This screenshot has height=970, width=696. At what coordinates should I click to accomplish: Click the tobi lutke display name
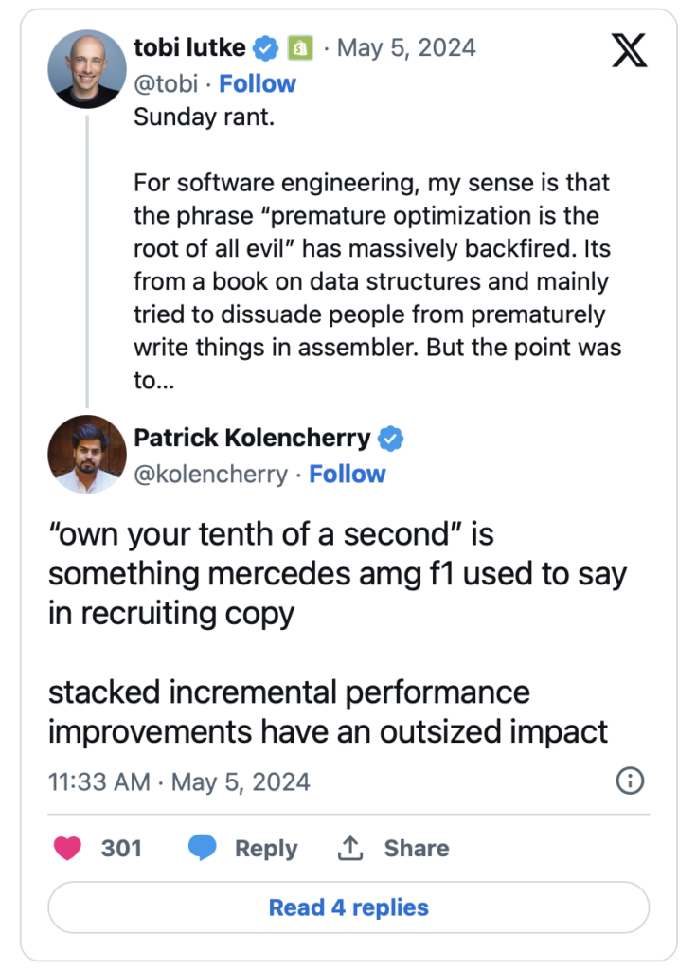point(190,47)
